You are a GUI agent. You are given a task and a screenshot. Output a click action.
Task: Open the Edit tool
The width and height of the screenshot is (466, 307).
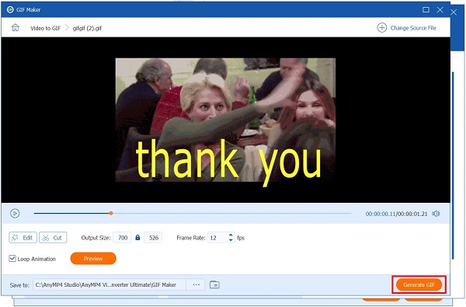click(23, 238)
